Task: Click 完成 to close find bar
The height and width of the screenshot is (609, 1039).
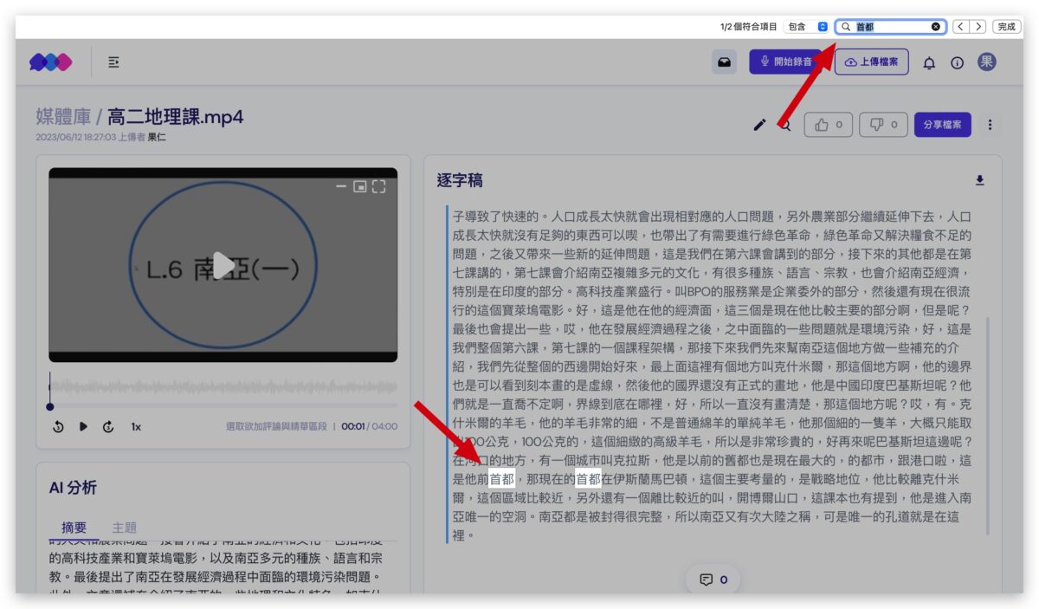Action: [1006, 27]
